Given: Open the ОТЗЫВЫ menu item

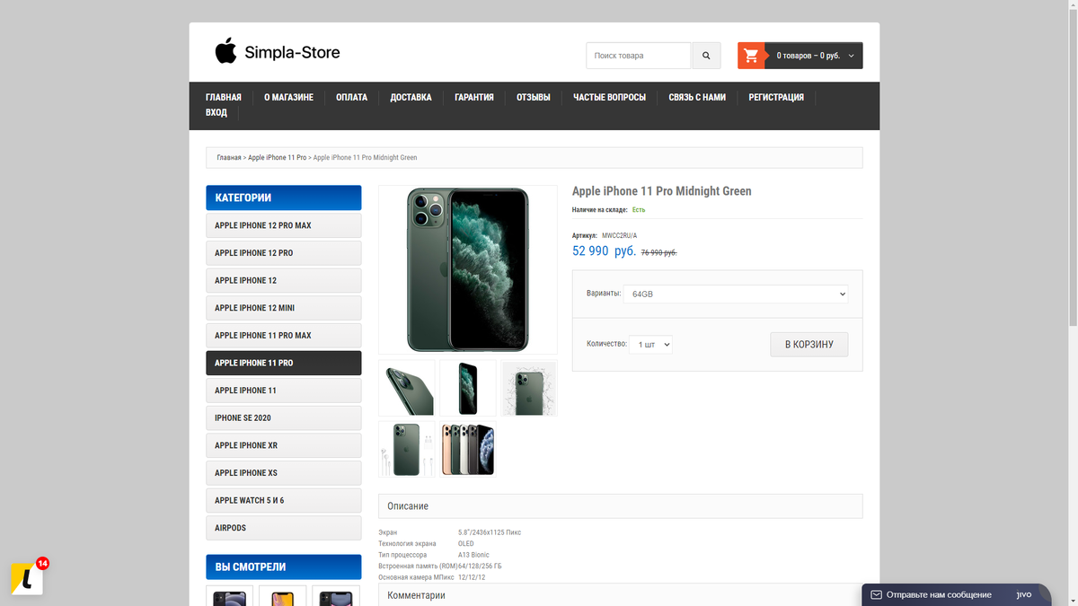Looking at the screenshot, I should pos(534,97).
